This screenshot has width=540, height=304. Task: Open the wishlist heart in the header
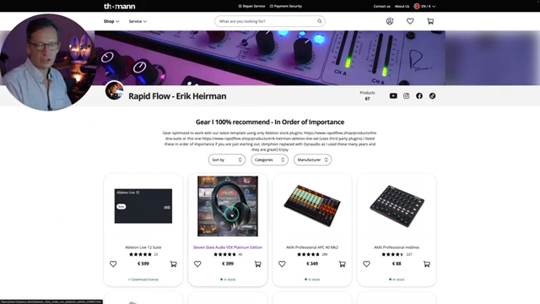point(410,21)
